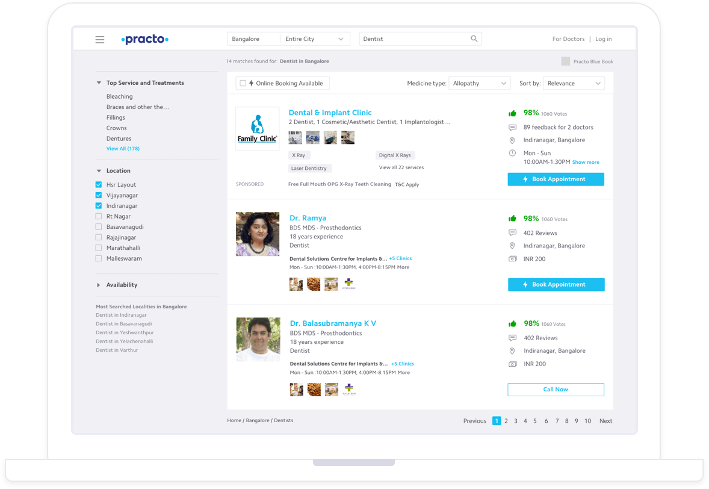Click Dr. Balasubramanya's profile photo
This screenshot has height=489, width=709.
258,339
